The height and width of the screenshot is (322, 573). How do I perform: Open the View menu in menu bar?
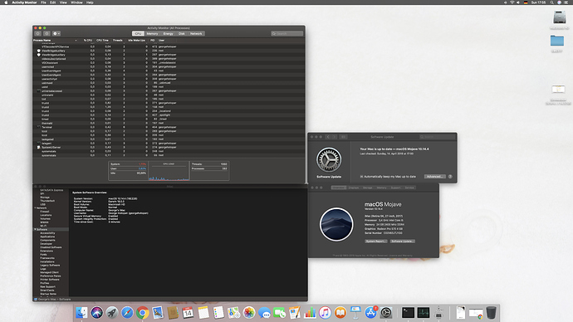click(63, 2)
